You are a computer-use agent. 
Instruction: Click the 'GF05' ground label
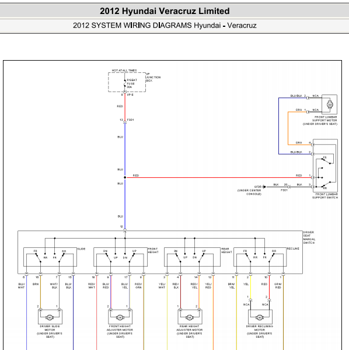coord(258,187)
